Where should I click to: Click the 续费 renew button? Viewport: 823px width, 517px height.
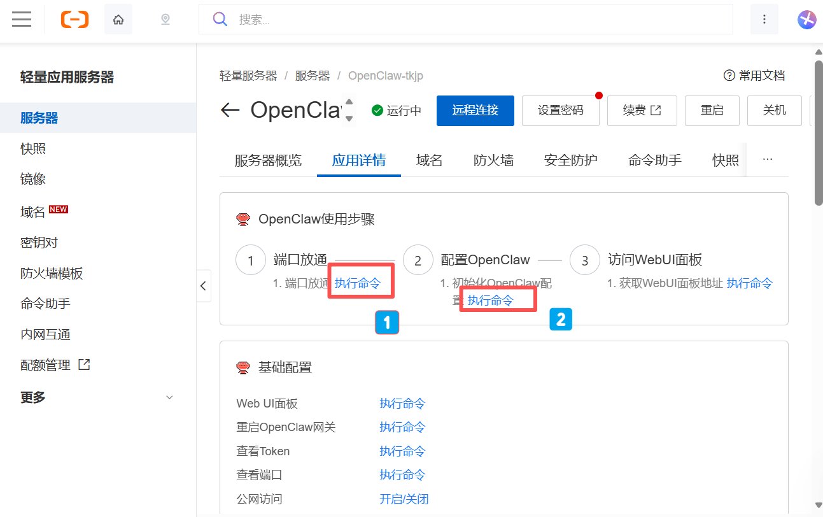(x=642, y=110)
